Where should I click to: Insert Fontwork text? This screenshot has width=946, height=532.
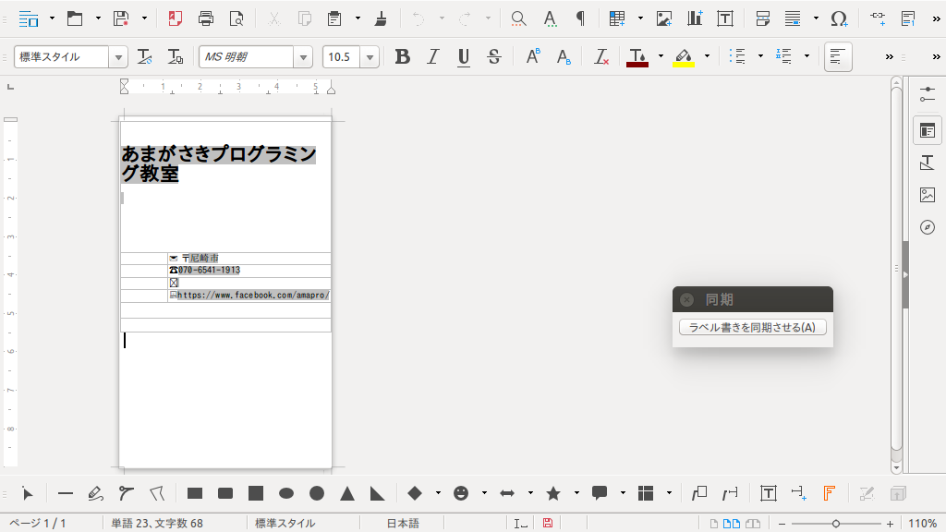[x=829, y=494]
